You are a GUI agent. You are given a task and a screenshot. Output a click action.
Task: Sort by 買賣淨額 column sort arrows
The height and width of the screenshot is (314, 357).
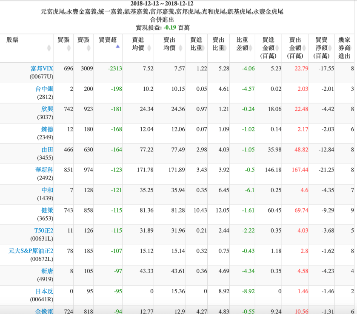[x=330, y=48]
